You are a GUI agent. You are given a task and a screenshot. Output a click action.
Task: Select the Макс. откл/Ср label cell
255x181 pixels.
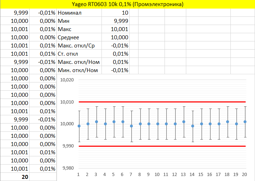tap(79, 46)
